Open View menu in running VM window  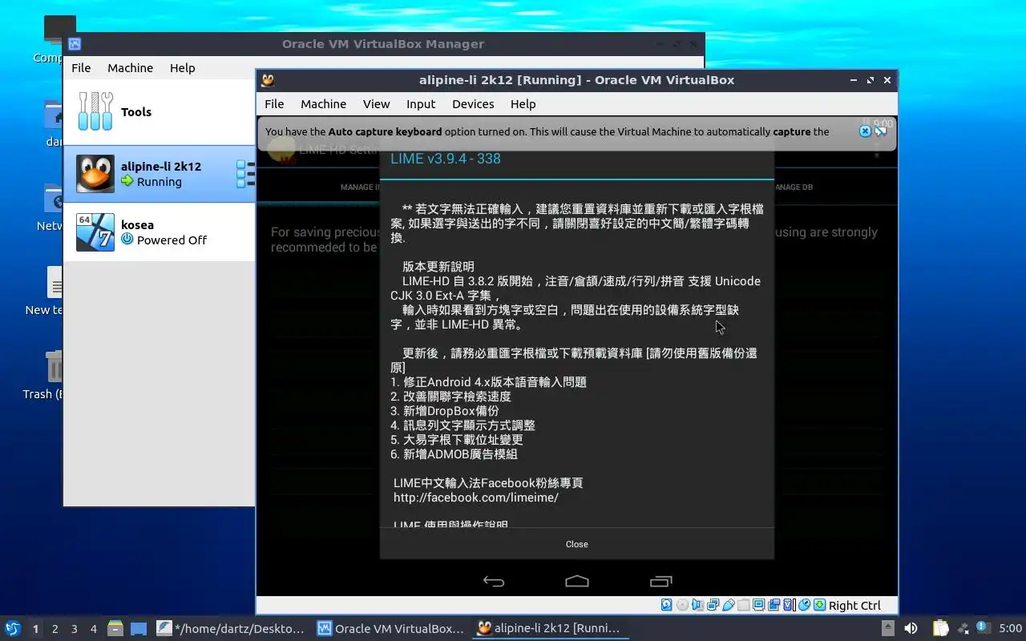(x=376, y=104)
